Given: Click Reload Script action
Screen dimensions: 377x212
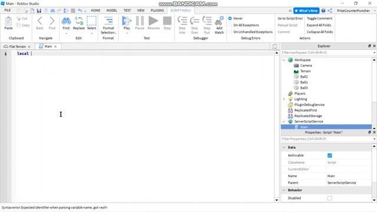Looking at the screenshot, I should (x=287, y=25).
